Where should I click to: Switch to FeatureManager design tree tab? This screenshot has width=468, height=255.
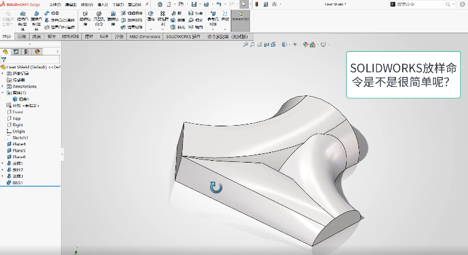[6, 52]
